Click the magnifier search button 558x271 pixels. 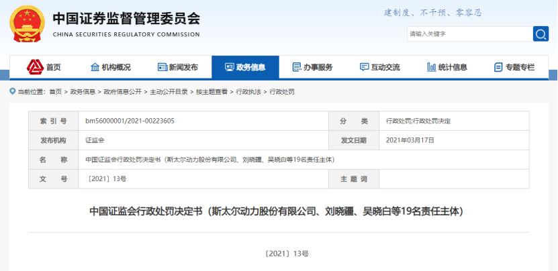(541, 34)
